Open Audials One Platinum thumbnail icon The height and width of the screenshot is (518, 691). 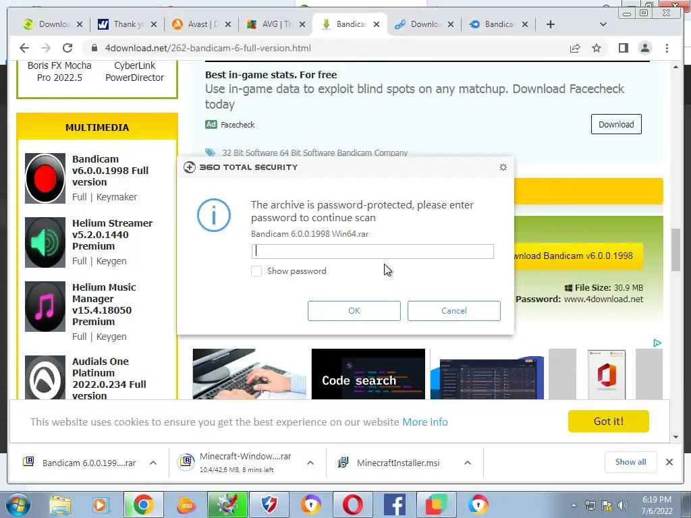point(45,378)
